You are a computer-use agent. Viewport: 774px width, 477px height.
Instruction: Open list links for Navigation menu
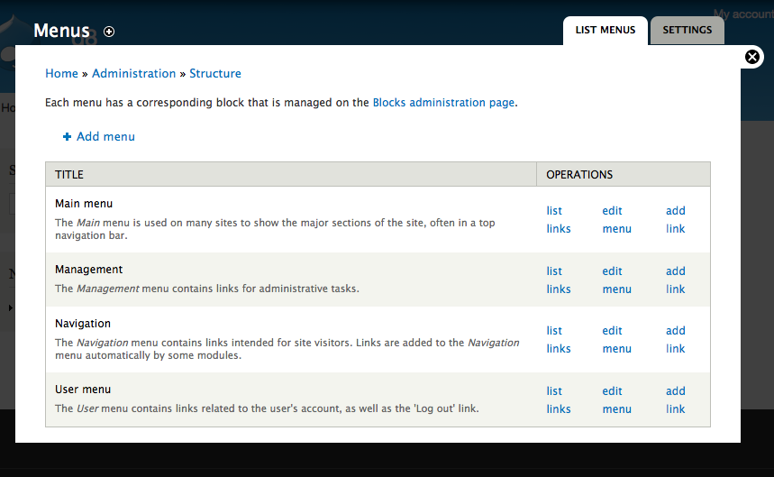pos(559,340)
